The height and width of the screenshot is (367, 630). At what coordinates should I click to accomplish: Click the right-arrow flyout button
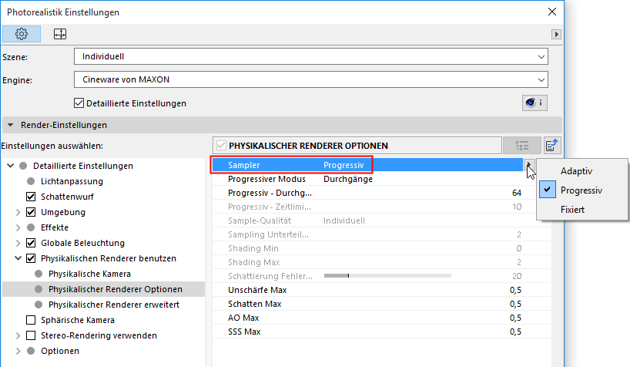click(x=557, y=34)
